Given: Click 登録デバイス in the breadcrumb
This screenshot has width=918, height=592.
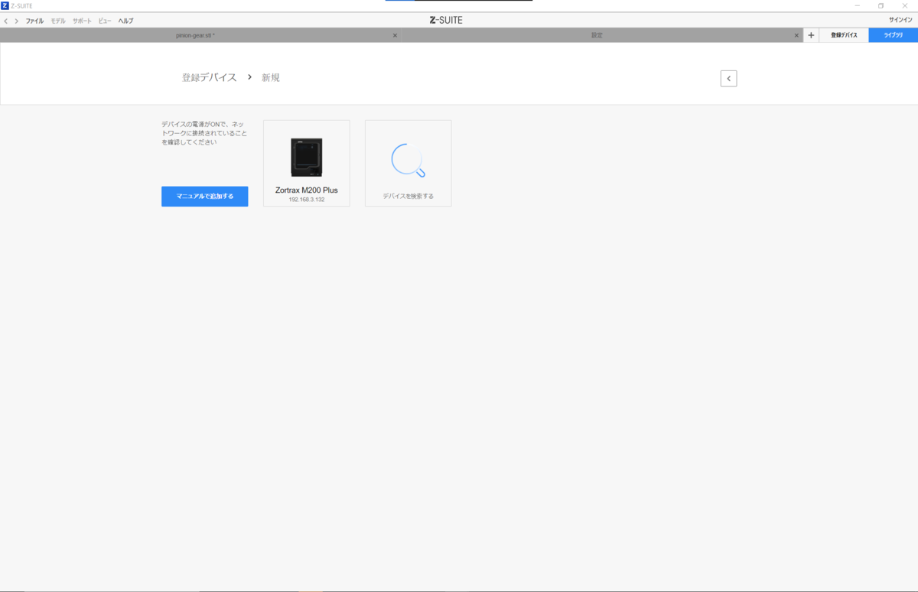Looking at the screenshot, I should tap(210, 77).
